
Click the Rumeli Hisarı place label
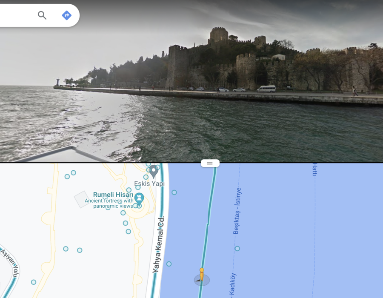pos(113,195)
